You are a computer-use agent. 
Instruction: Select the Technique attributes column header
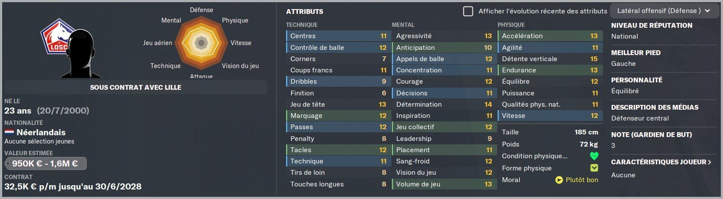(x=302, y=25)
